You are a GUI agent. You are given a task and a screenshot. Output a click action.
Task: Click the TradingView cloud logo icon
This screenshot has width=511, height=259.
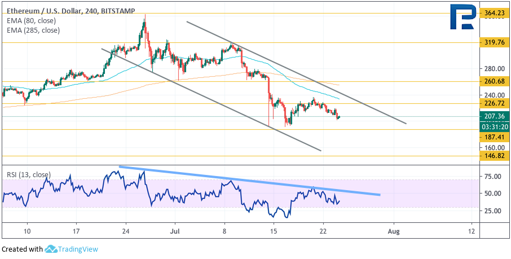pyautogui.click(x=50, y=249)
